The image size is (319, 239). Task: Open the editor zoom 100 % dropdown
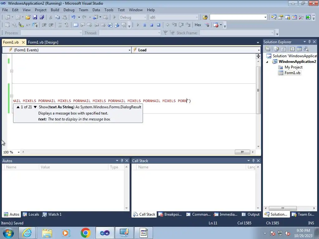point(18,152)
